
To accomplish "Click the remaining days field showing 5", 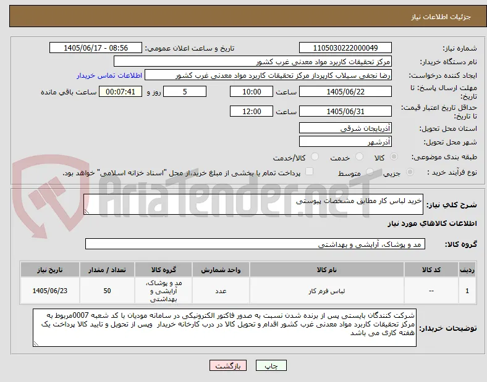I will pyautogui.click(x=185, y=91).
